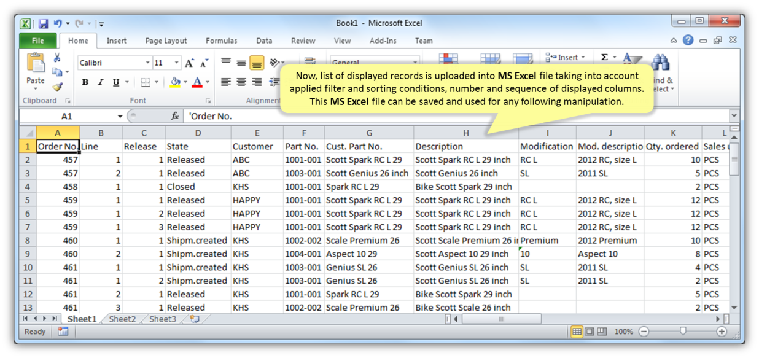The image size is (759, 358).
Task: Apply the red font color
Action: coord(197,82)
